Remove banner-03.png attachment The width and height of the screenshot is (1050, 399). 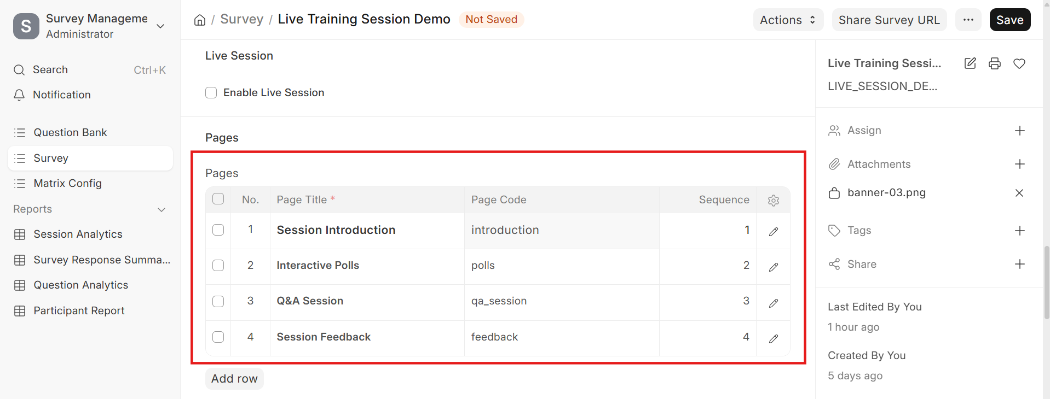(1019, 193)
